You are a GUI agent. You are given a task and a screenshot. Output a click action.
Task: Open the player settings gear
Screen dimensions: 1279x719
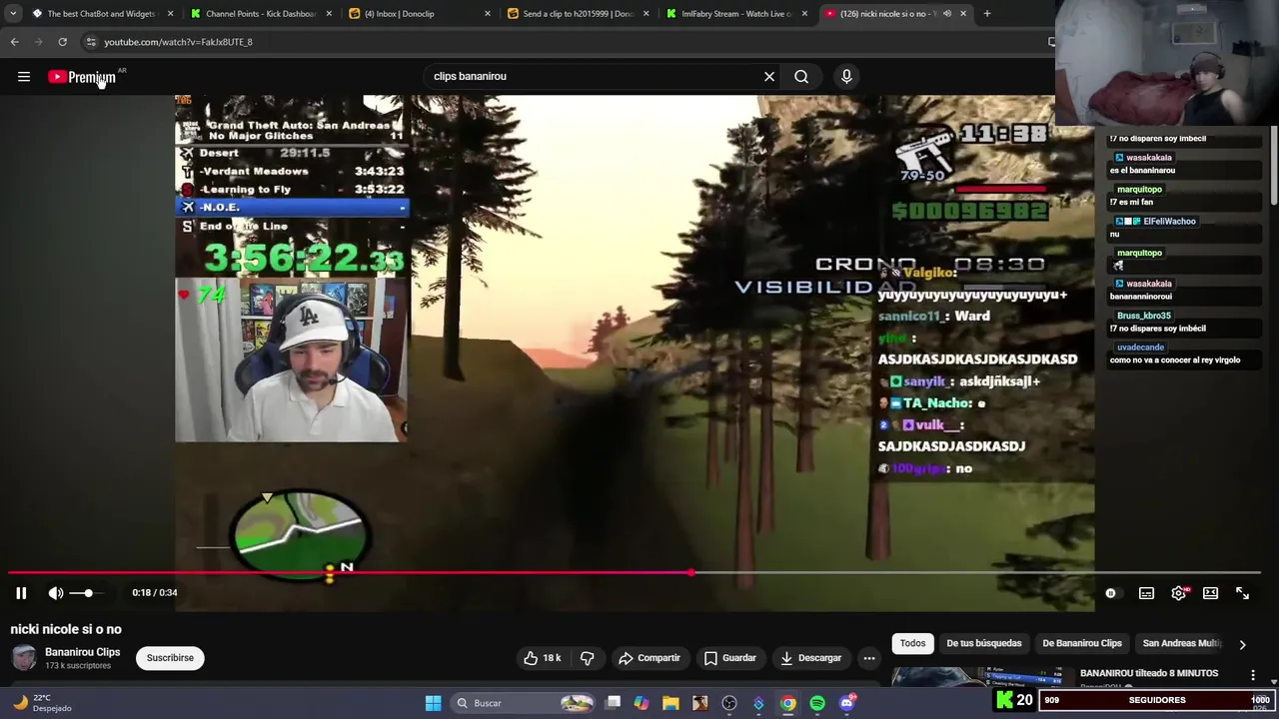1179,593
